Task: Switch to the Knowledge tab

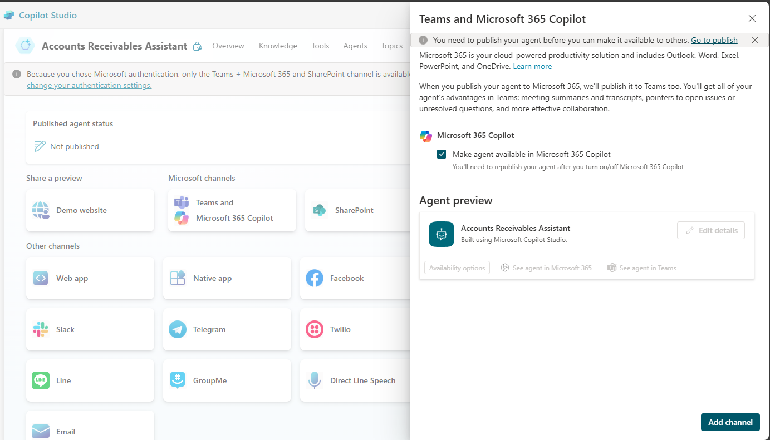Action: coord(277,46)
